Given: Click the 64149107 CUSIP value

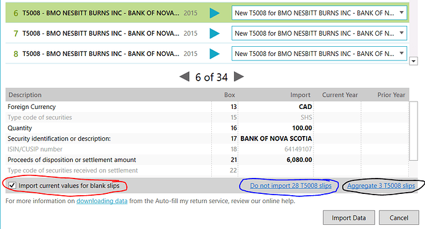Looking at the screenshot, I should [298, 149].
